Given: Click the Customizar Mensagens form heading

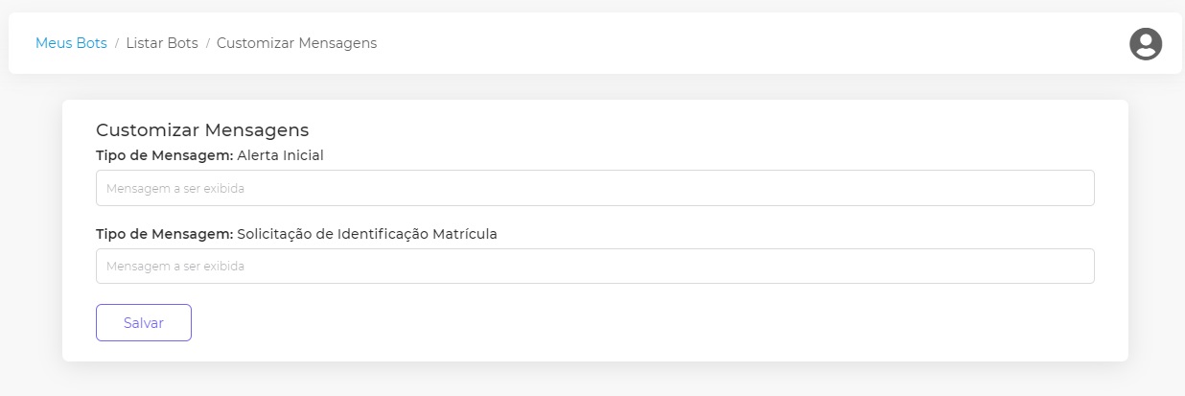Looking at the screenshot, I should coord(202,130).
